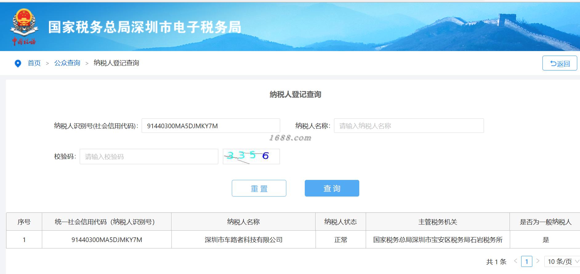Click the 查询 search button
580x274 pixels.
point(332,188)
